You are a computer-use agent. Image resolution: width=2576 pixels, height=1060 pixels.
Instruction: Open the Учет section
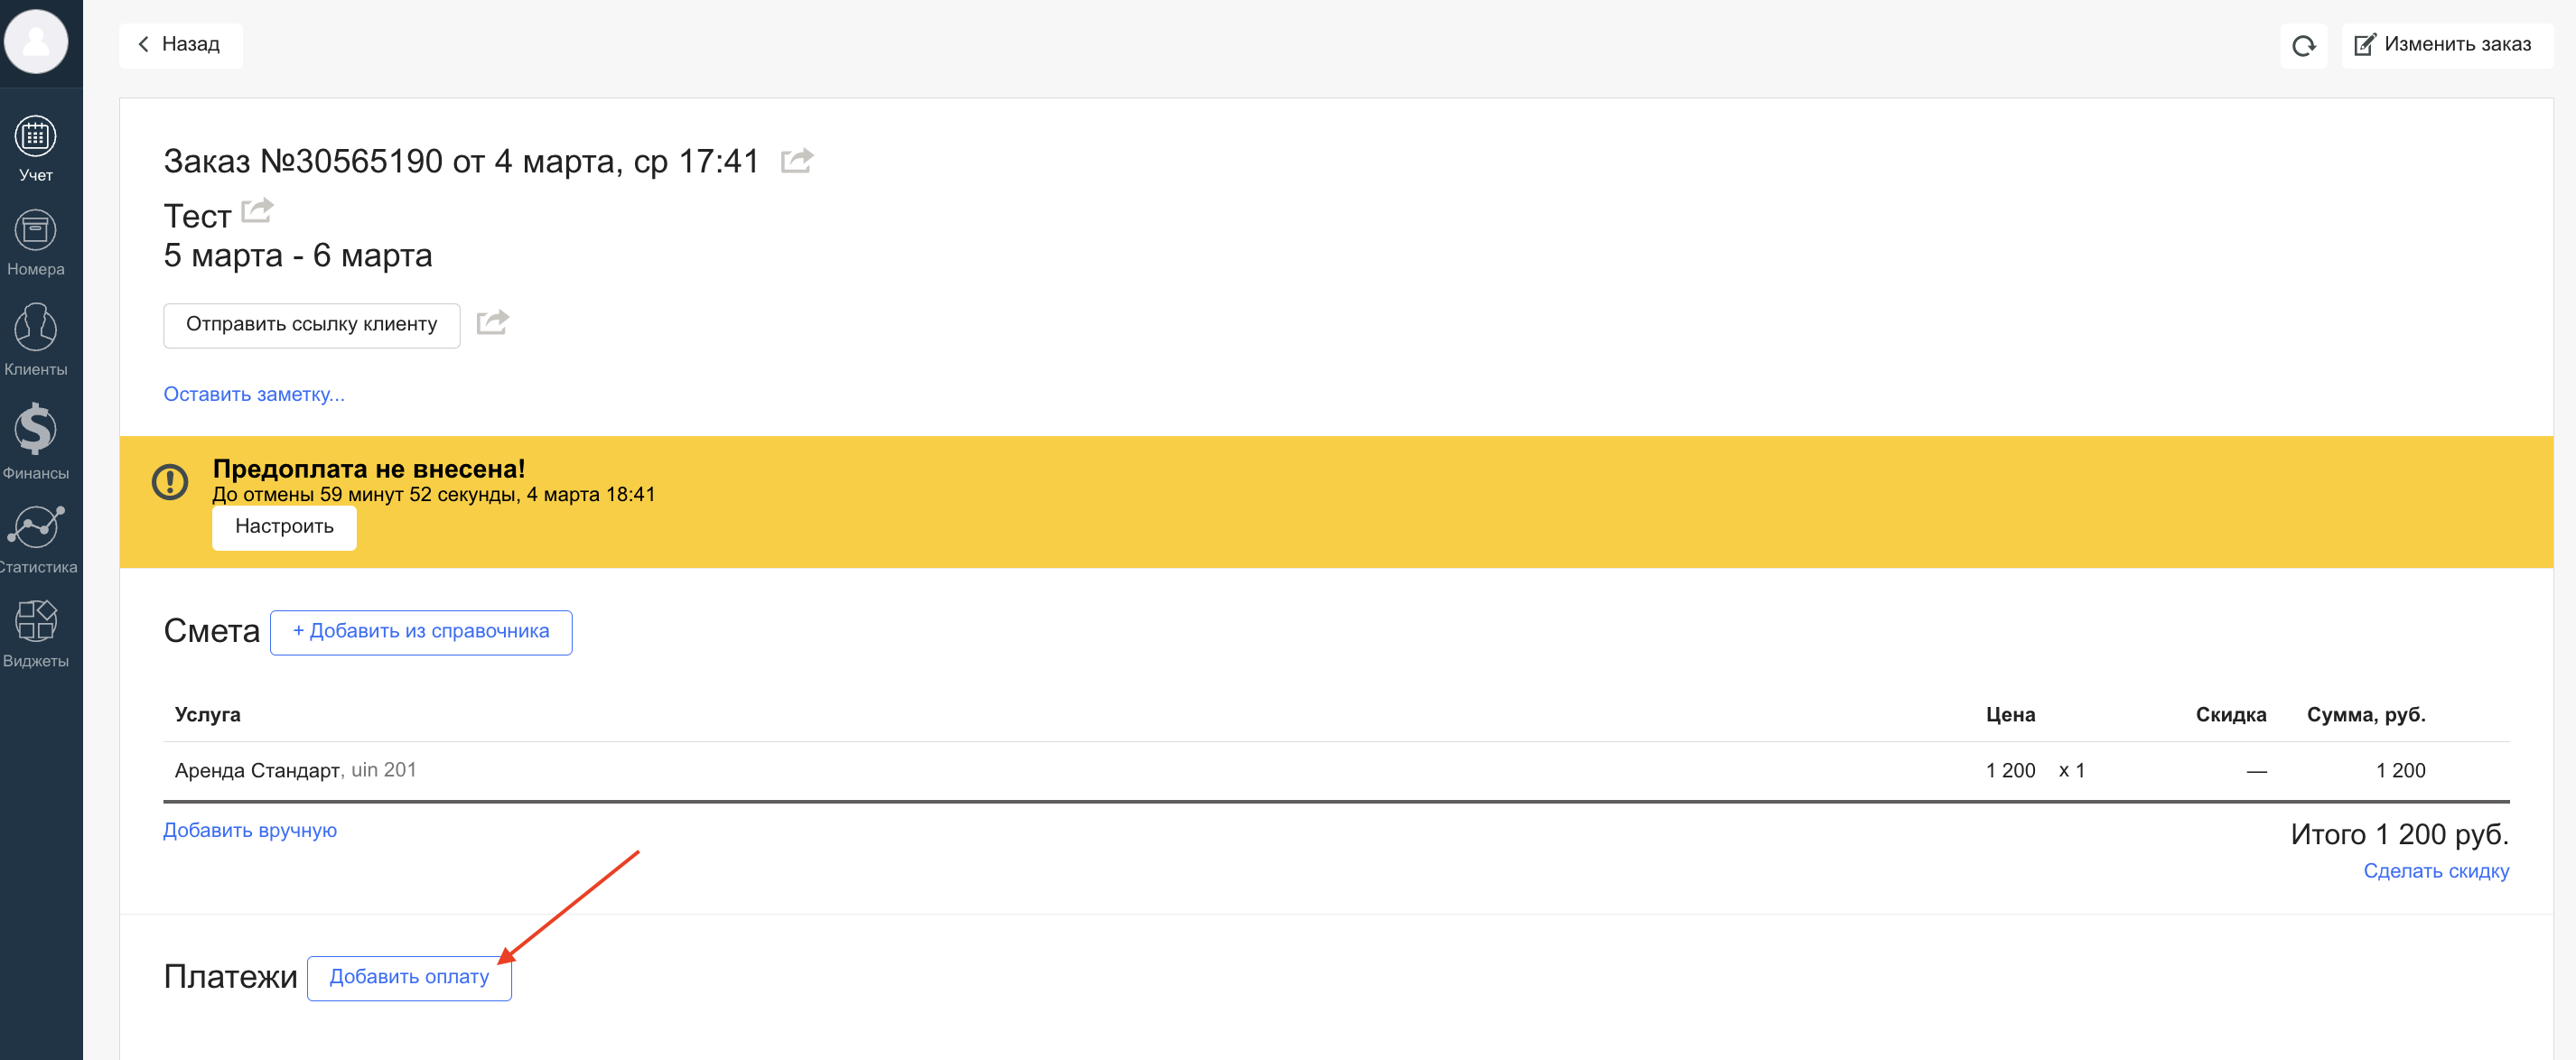36,148
